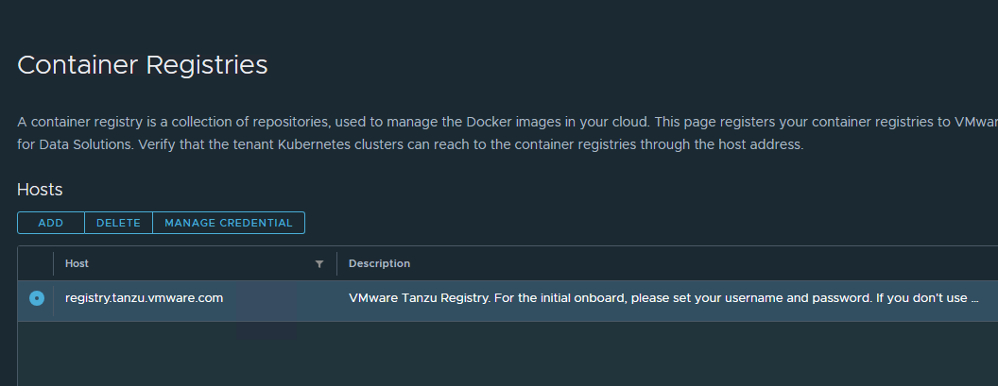Sort by the Description column header
998x386 pixels.
[379, 263]
